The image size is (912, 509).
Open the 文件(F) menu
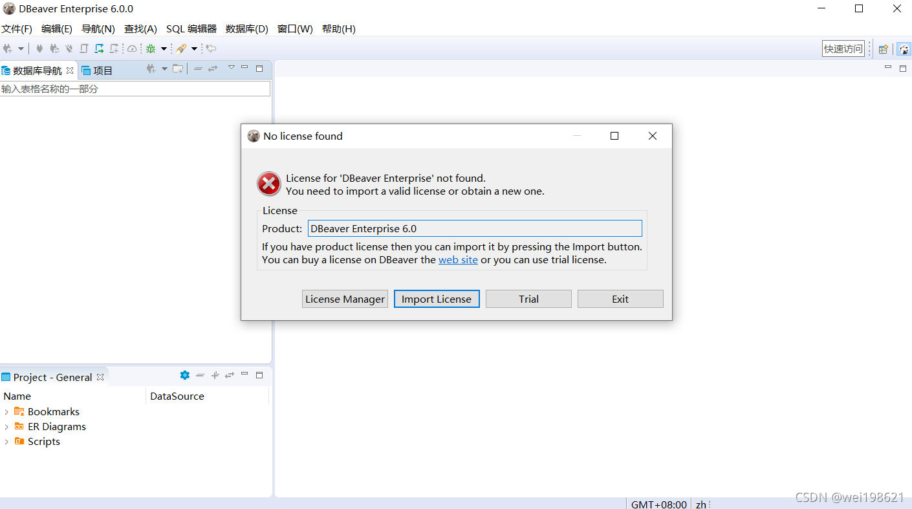[17, 29]
